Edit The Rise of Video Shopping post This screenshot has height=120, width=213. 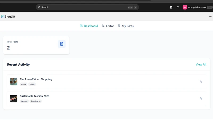pos(201,82)
